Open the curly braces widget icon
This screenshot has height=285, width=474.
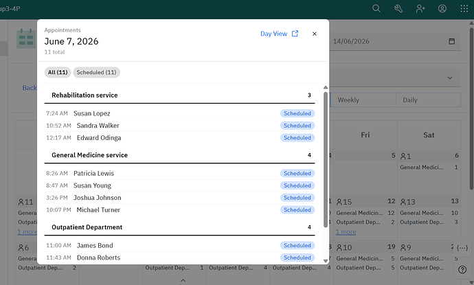tap(462, 248)
